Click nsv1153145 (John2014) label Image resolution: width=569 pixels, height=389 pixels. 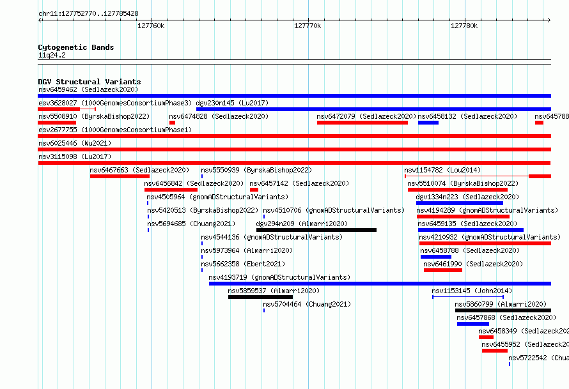point(472,291)
